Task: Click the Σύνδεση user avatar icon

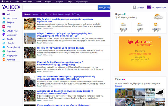Action: [134, 7]
